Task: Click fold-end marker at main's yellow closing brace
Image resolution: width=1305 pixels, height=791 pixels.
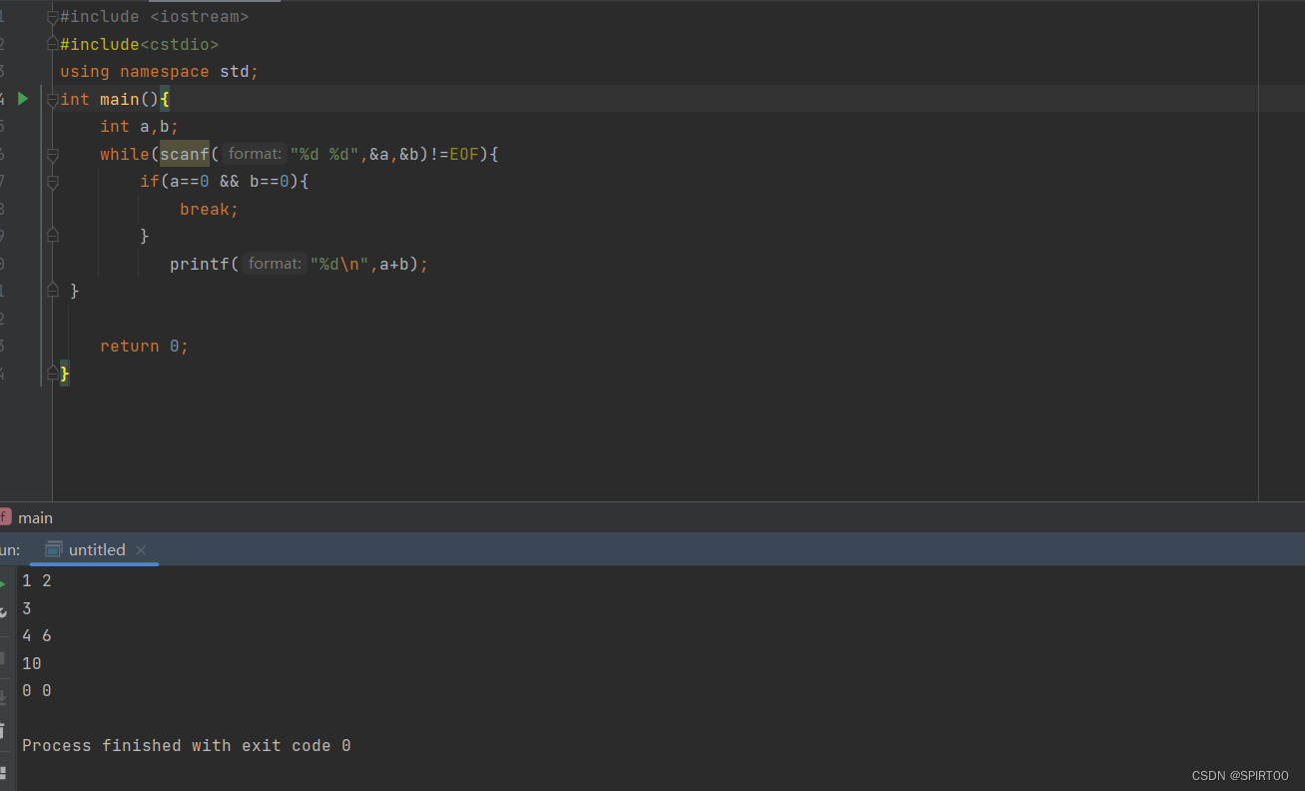Action: point(53,373)
